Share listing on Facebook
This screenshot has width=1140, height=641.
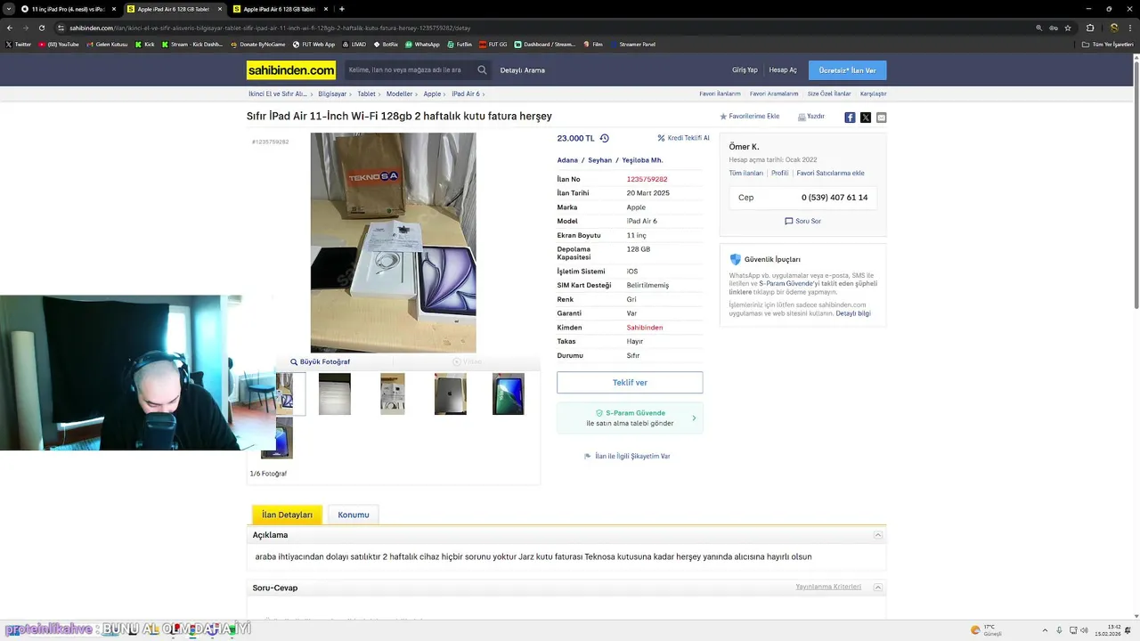coord(850,118)
